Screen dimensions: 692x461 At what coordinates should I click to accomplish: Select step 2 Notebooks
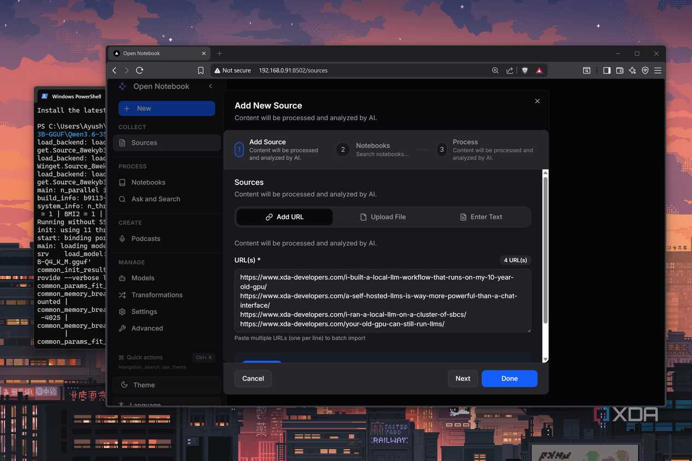click(373, 150)
